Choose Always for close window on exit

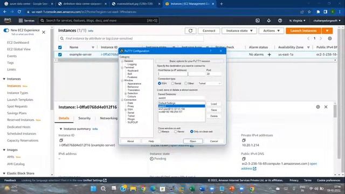click(160, 131)
